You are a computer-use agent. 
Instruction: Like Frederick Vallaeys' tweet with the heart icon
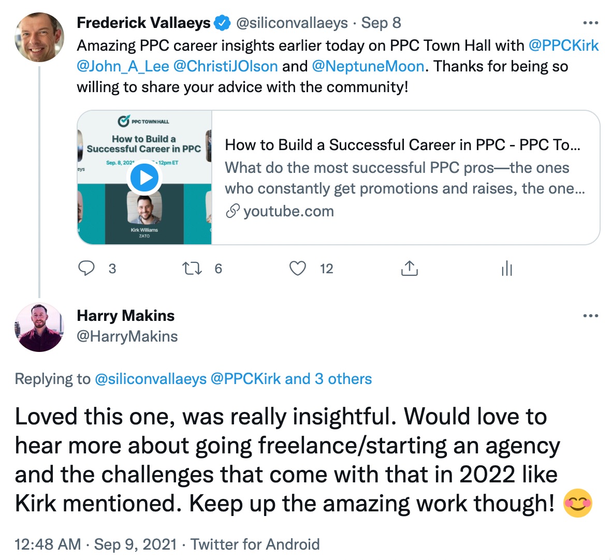pos(298,268)
